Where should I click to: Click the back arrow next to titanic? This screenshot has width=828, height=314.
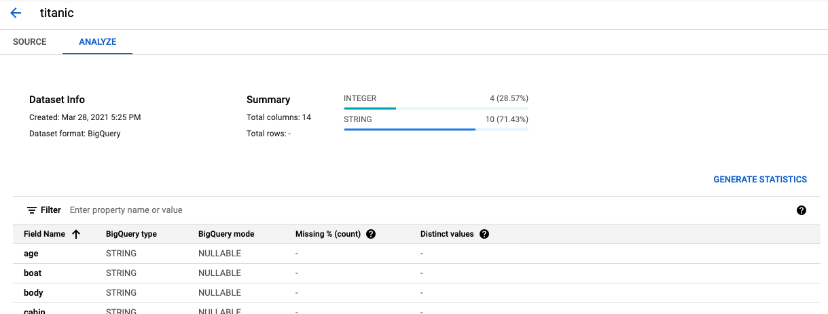tap(16, 14)
